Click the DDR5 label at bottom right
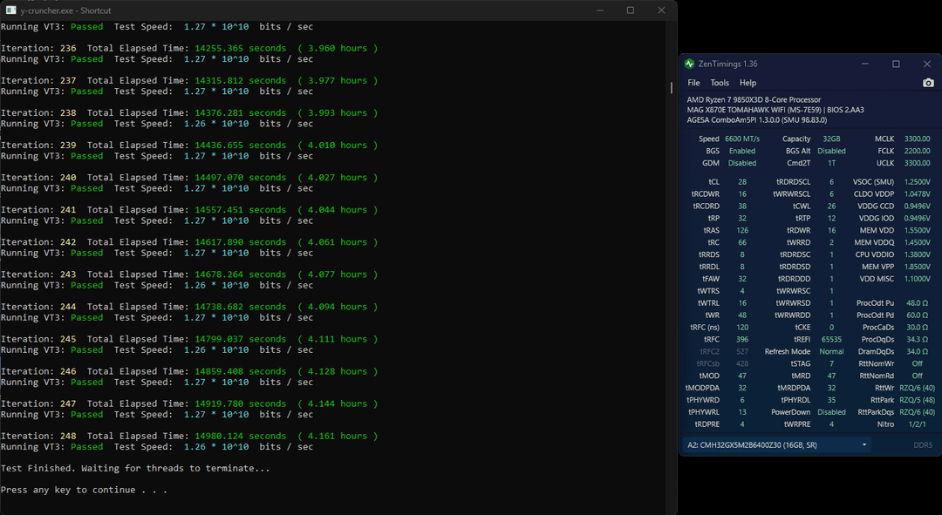Screen dimensions: 942x515 point(922,444)
